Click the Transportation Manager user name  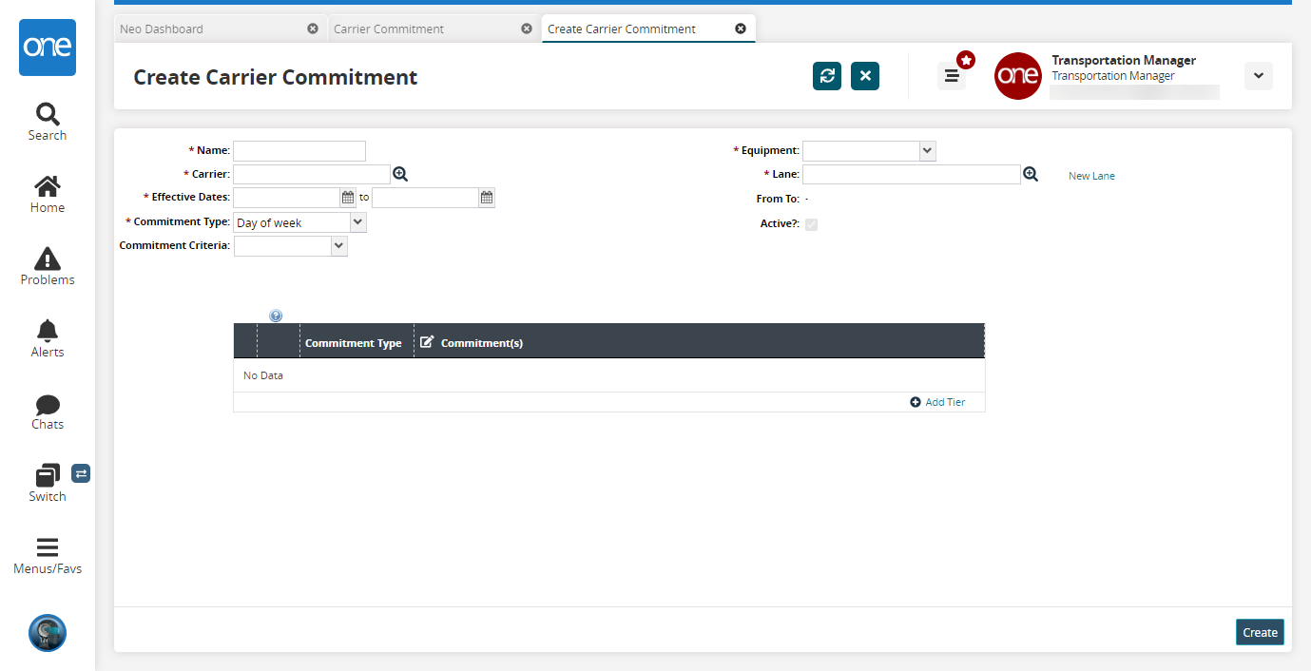(1124, 60)
